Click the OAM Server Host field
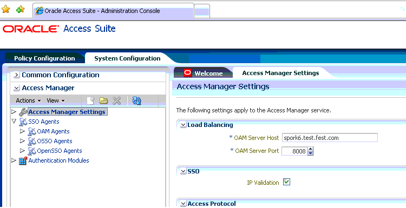The image size is (406, 208). point(330,138)
